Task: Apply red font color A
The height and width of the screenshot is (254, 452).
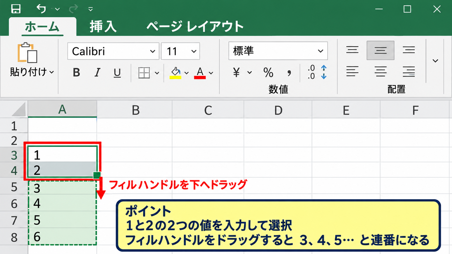Action: pos(200,73)
